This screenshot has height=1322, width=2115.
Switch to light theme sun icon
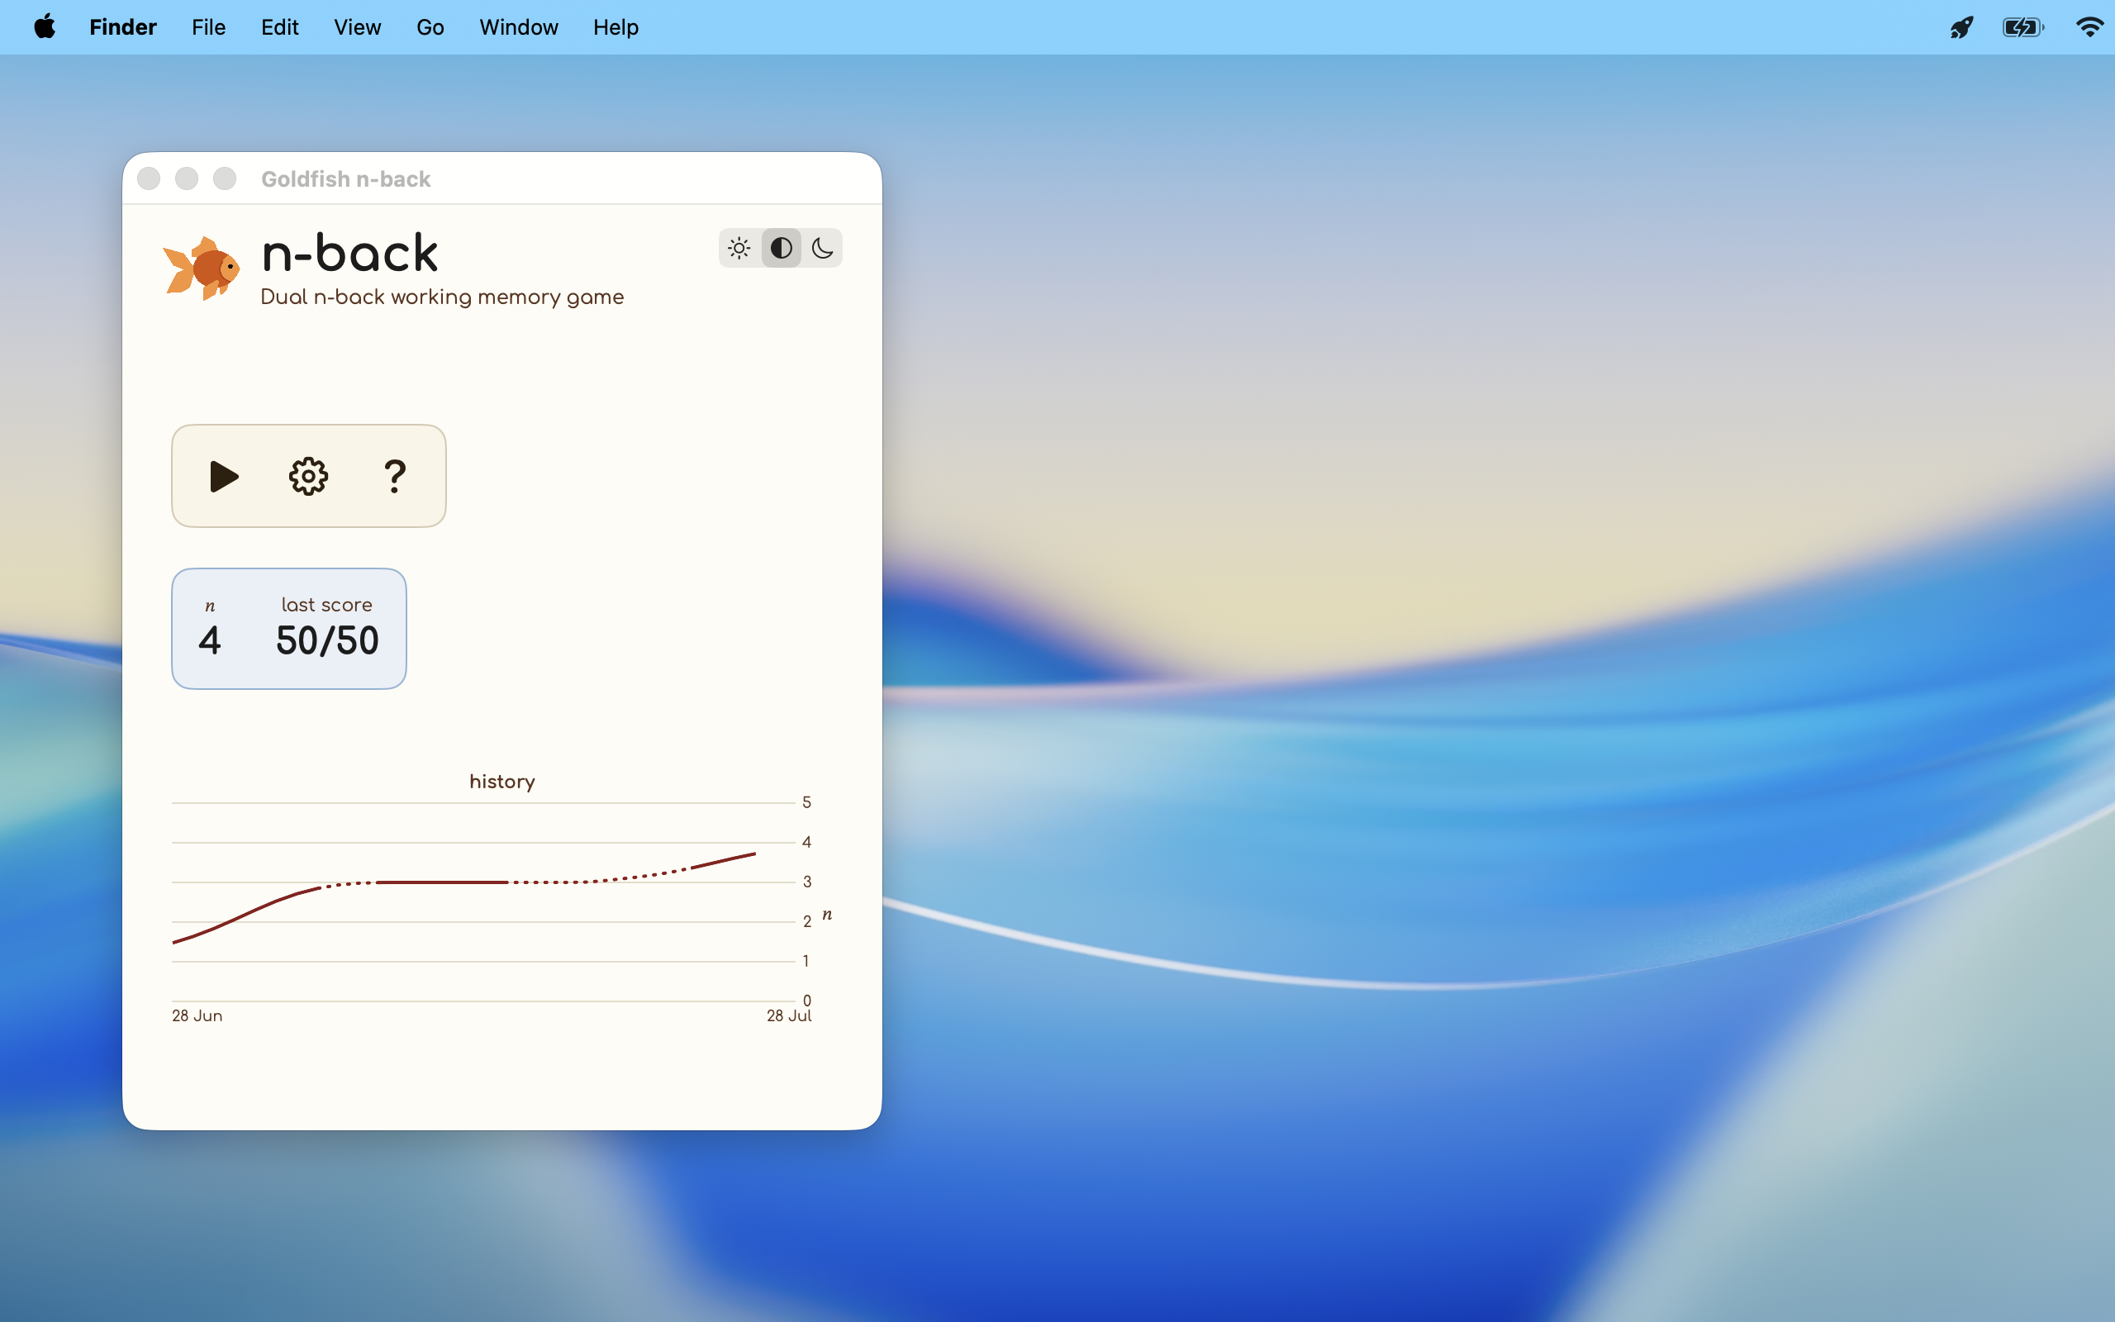(739, 249)
